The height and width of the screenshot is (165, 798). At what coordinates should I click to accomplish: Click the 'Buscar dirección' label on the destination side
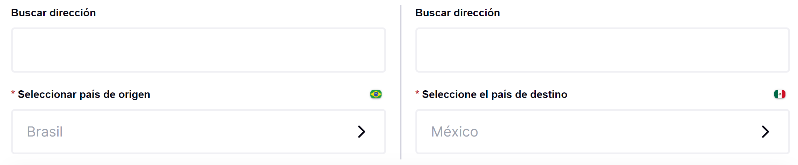pos(457,13)
